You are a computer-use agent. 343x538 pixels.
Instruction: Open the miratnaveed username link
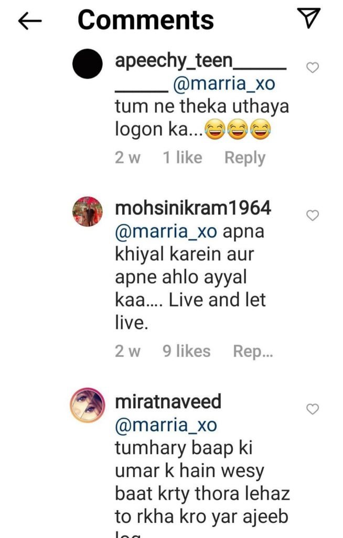tap(168, 402)
